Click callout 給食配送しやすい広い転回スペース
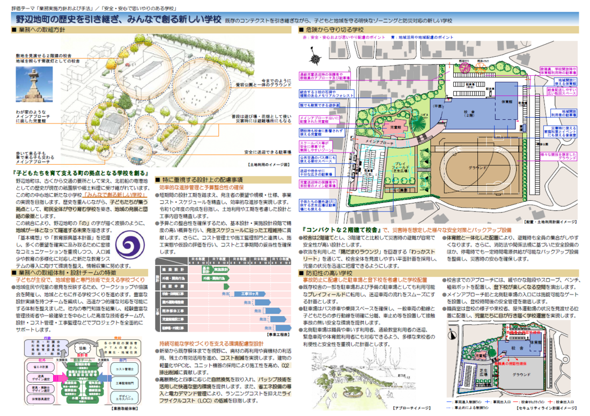This screenshot has height=416, width=590. coord(562,91)
